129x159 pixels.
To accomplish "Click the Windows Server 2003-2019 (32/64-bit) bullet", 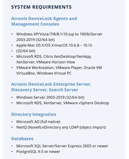I will (x=50, y=97).
